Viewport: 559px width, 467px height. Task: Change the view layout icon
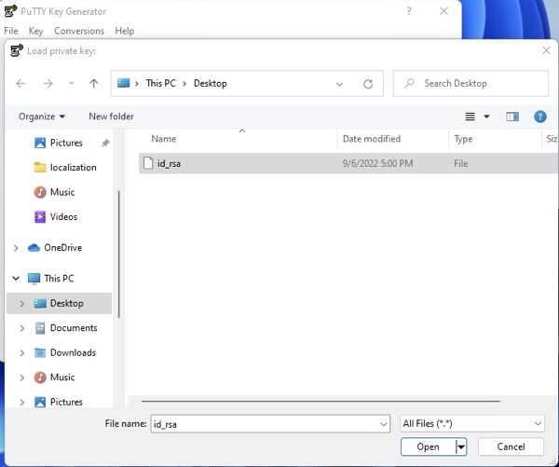click(x=470, y=117)
